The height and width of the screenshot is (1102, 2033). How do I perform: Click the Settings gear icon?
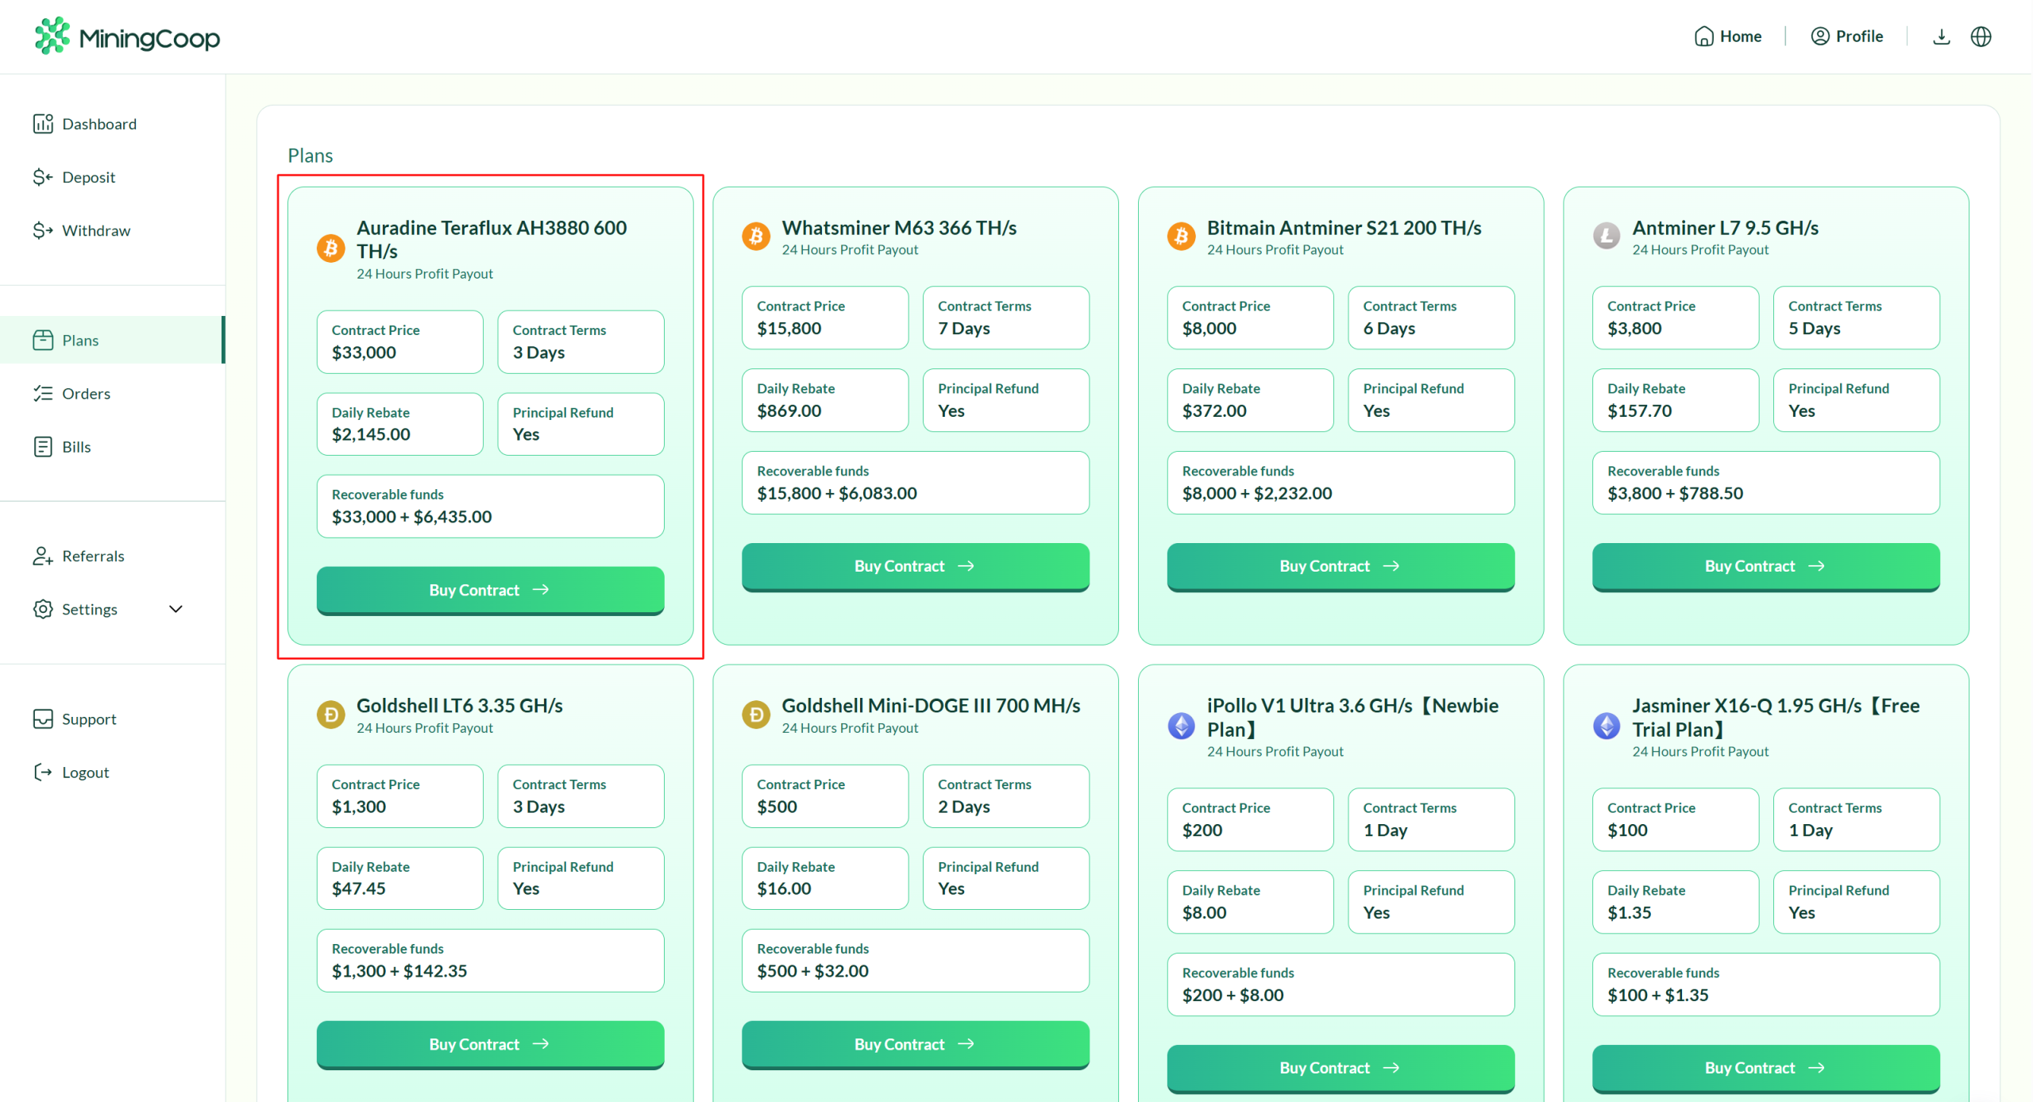pyautogui.click(x=43, y=609)
